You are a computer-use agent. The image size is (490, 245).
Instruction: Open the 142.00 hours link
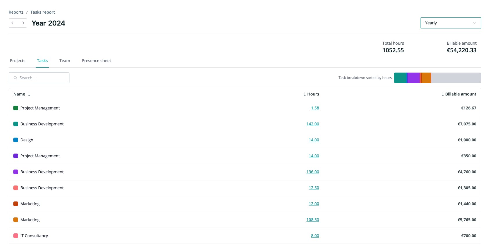pos(312,124)
